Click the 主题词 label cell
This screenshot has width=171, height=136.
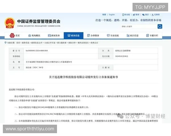point(106,67)
